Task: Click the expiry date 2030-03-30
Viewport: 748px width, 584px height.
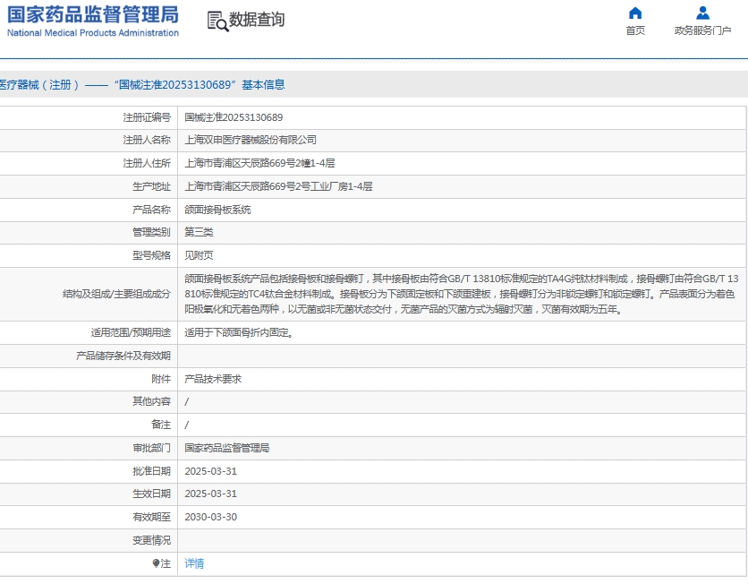Action: click(x=211, y=517)
